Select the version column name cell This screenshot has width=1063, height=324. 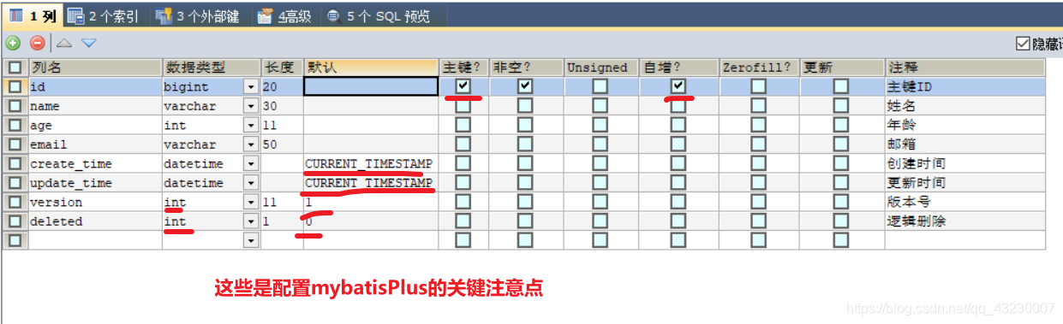click(x=94, y=203)
